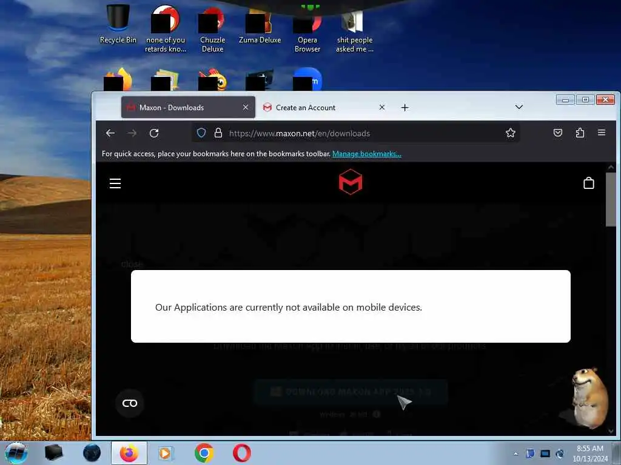Show hidden system tray icons

515,453
